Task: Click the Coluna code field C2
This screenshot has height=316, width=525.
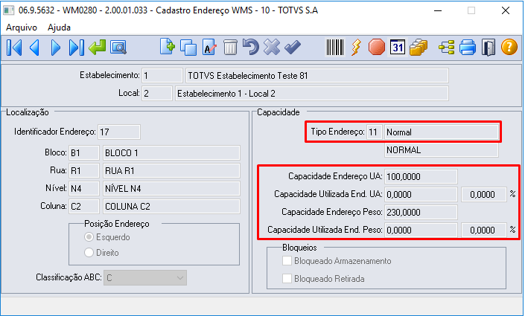Action: 84,206
